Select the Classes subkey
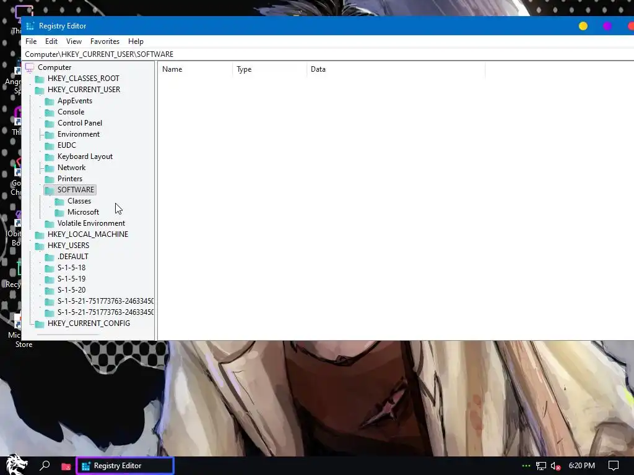634x475 pixels. (79, 201)
